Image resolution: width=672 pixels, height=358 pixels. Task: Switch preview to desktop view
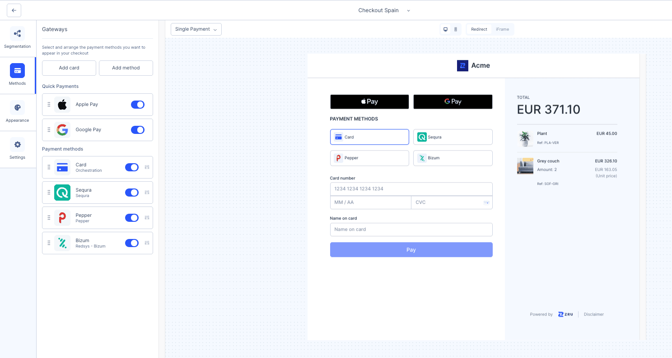(x=445, y=29)
